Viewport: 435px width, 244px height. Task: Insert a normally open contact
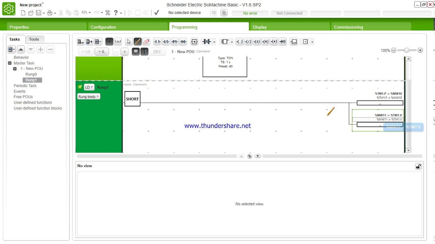157,42
